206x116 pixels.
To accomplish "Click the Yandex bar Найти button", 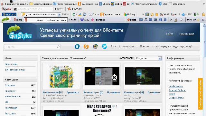I will [x=74, y=20].
